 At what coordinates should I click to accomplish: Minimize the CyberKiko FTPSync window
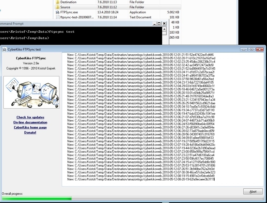pos(244,49)
